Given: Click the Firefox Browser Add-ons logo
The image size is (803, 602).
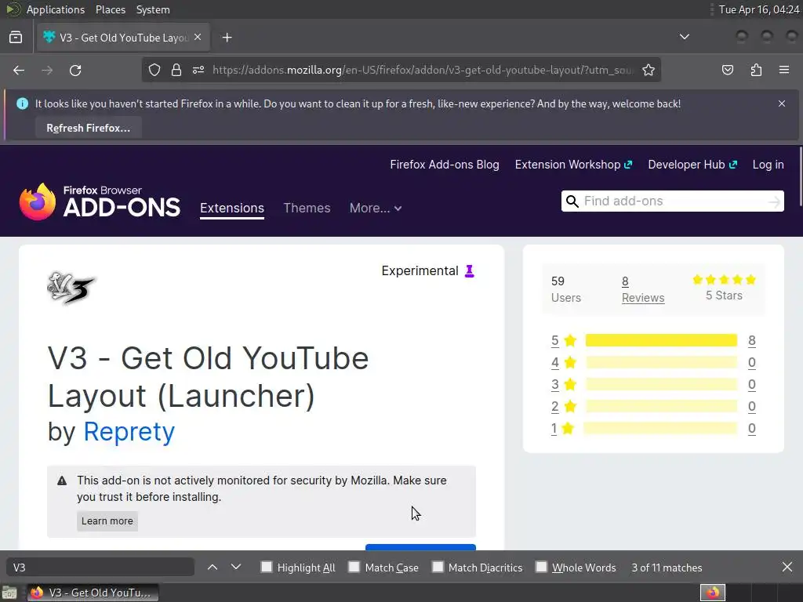Looking at the screenshot, I should tap(100, 201).
